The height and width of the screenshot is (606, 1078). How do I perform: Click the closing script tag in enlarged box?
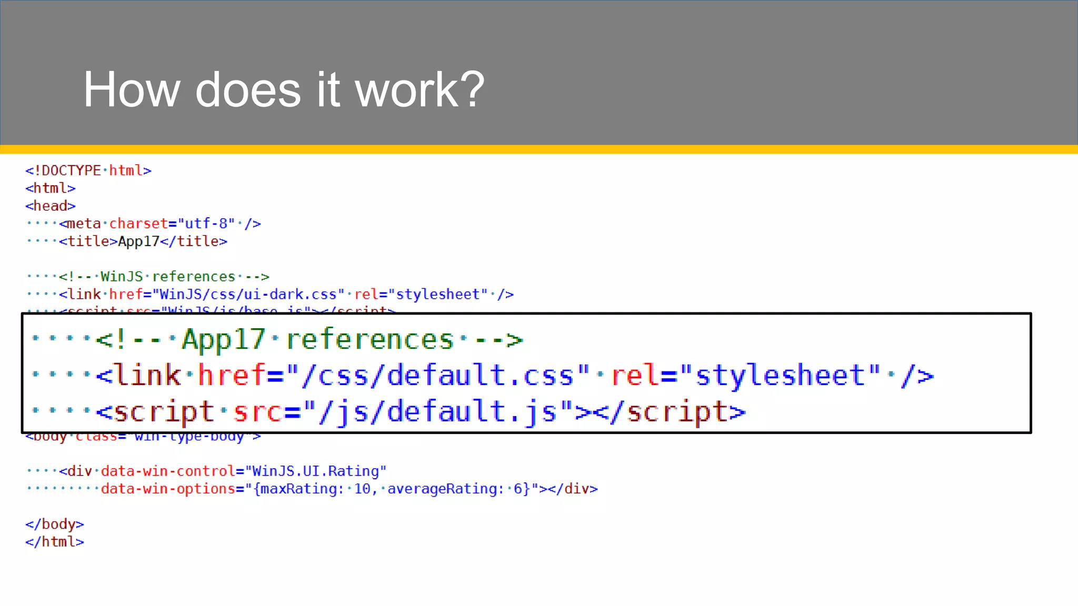670,411
